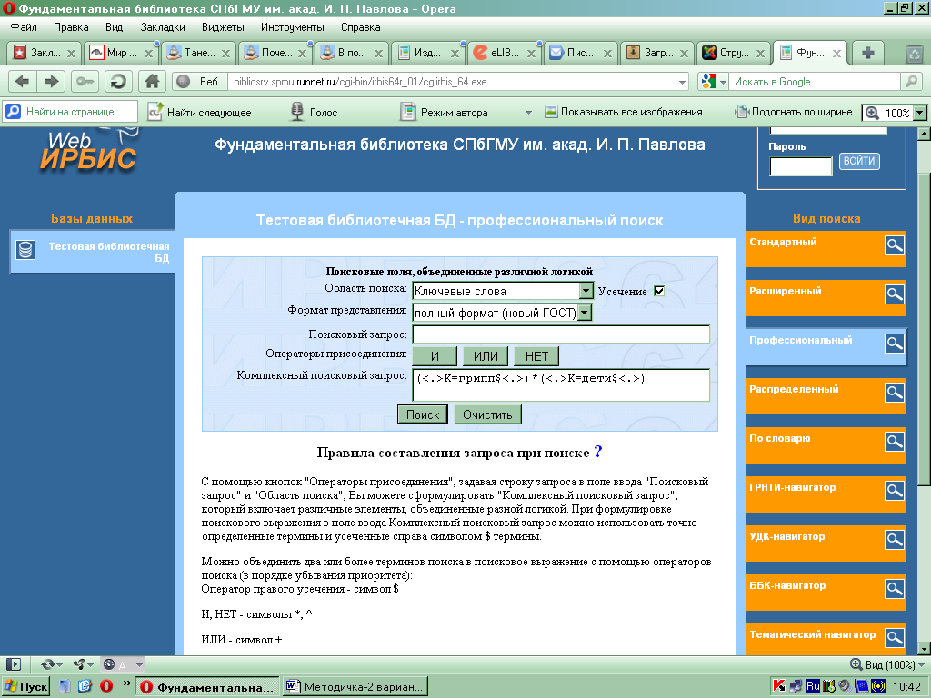Click the Пароль password field
This screenshot has width=931, height=698.
pos(800,166)
